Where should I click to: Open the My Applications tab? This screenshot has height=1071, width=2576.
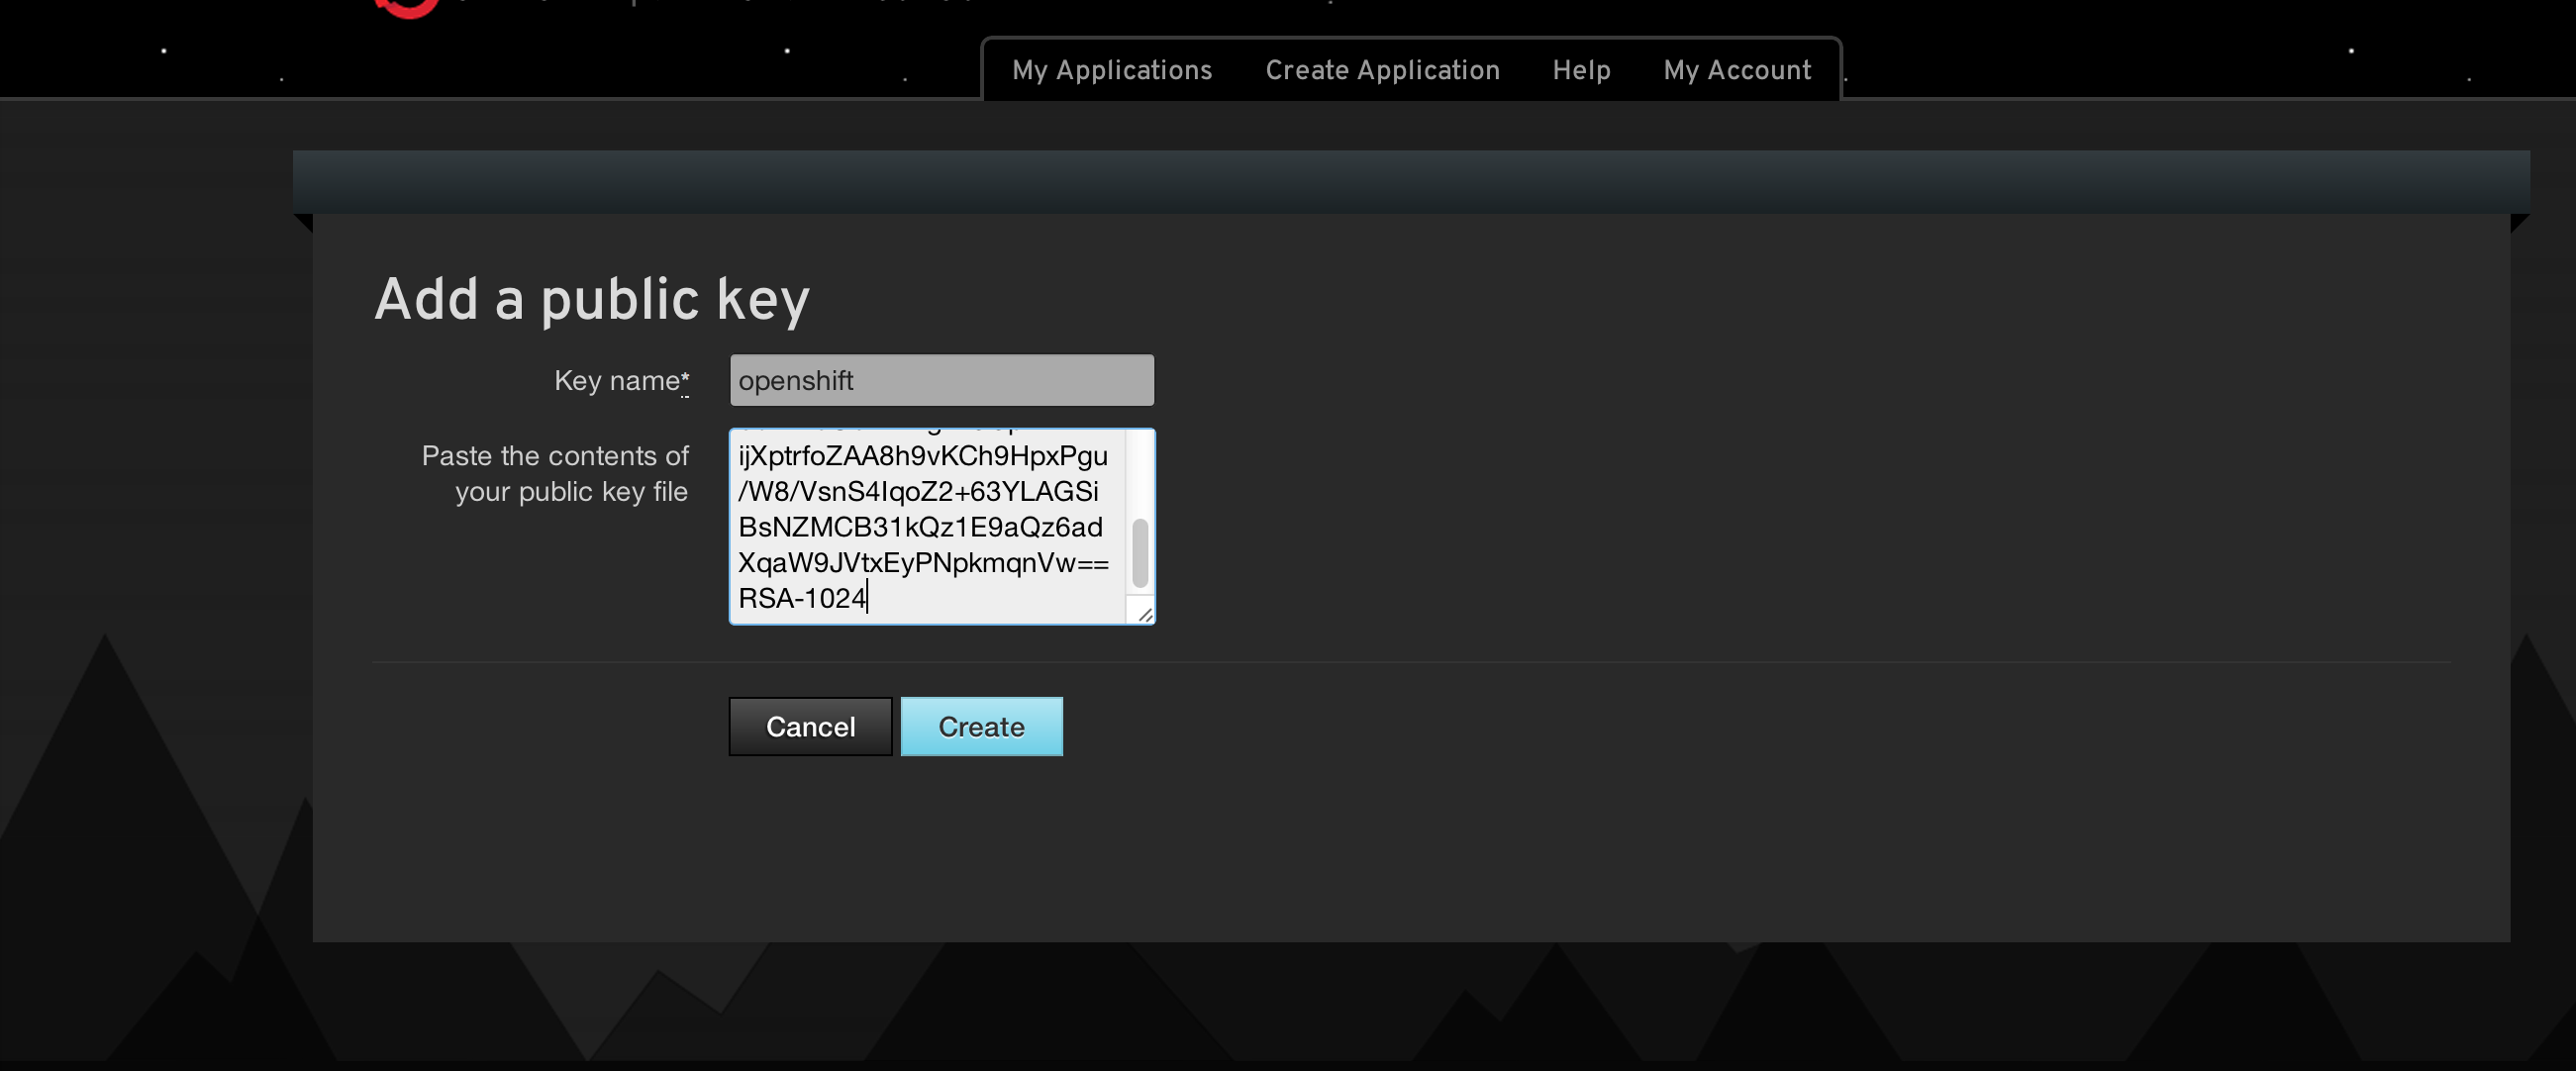click(x=1111, y=70)
